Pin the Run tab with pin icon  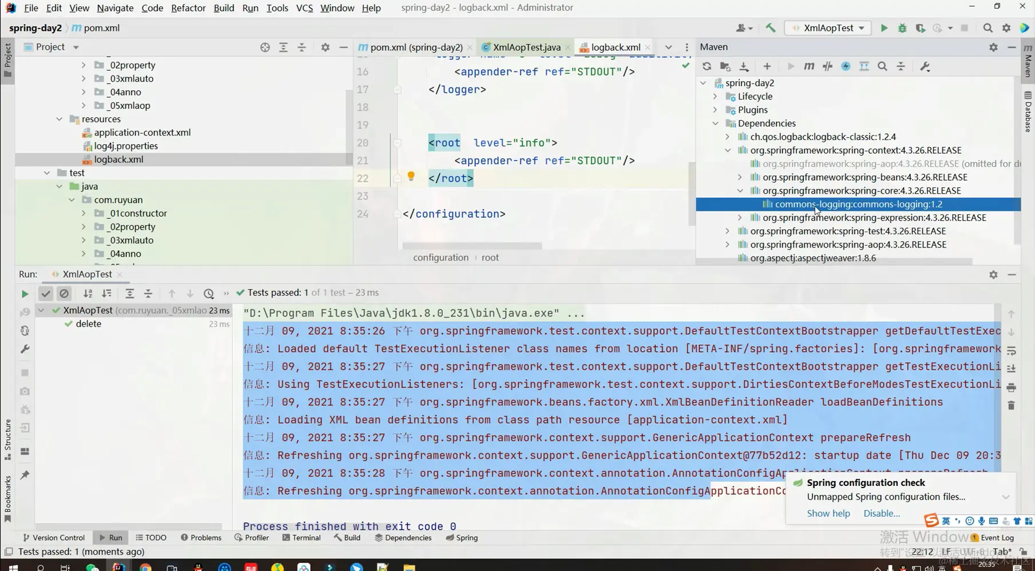pyautogui.click(x=25, y=475)
